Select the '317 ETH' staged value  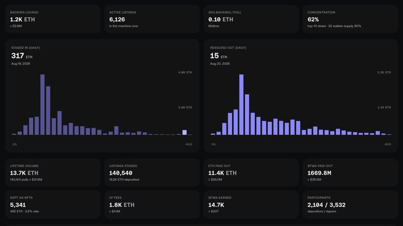pyautogui.click(x=21, y=56)
